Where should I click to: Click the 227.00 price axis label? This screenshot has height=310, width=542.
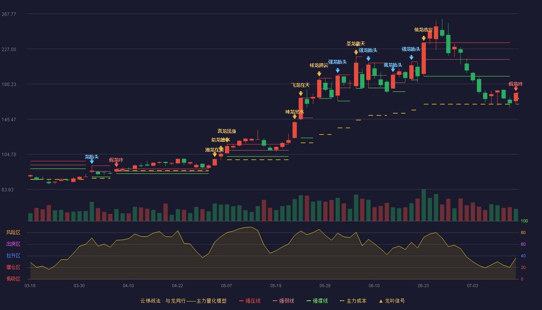click(x=9, y=49)
